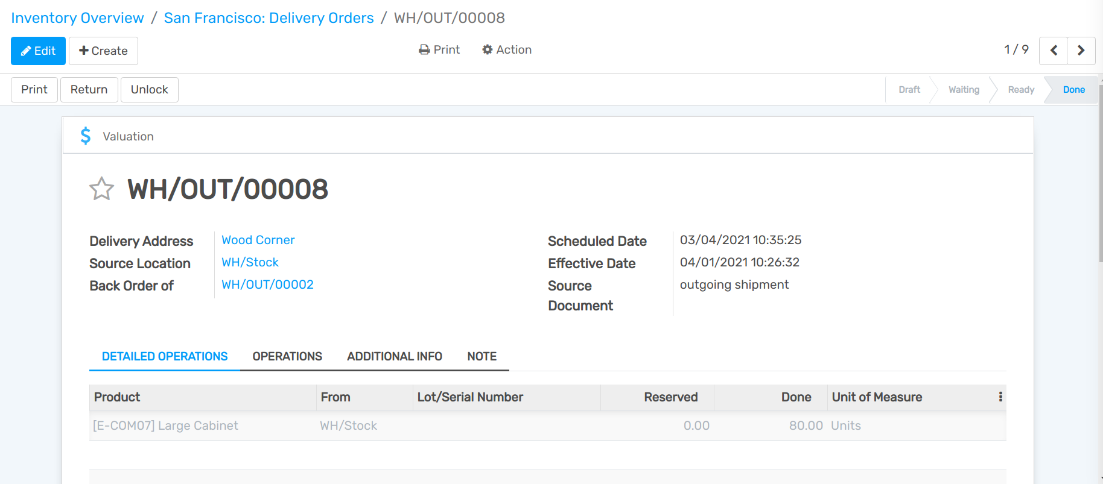
Task: Sort by the Product column header
Action: pos(117,397)
